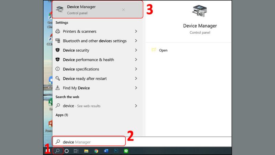Screen dimensions: 275x155
Task: Dismiss Device Manager result with X
Action: click(x=123, y=10)
